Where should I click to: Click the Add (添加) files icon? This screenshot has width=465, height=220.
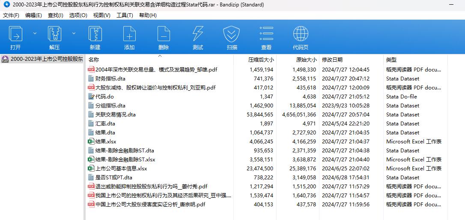[x=130, y=33]
